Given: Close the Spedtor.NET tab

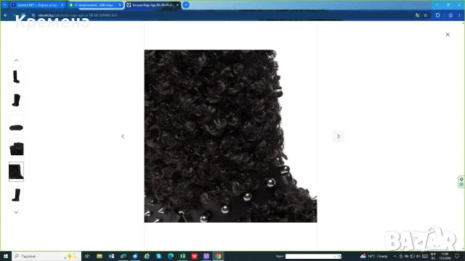Looking at the screenshot, I should 62,5.
